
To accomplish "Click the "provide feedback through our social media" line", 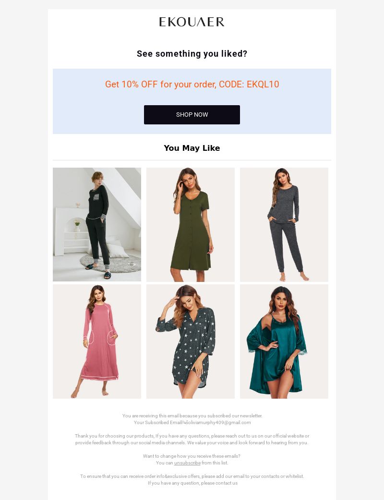I will click(x=192, y=442).
